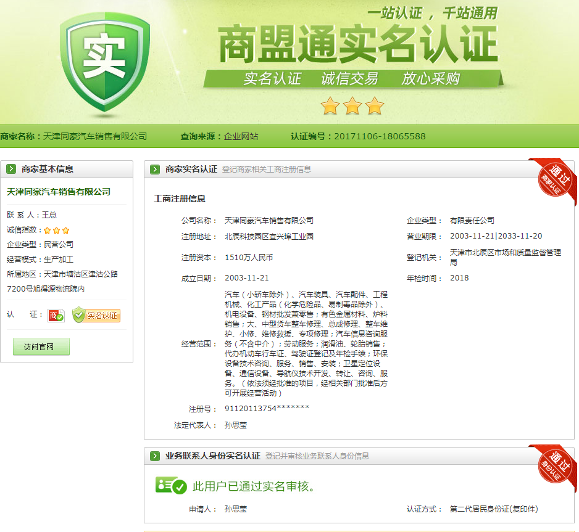The height and width of the screenshot is (532, 579).
Task: Click the 年检时间 value 2018
Action: click(x=459, y=278)
